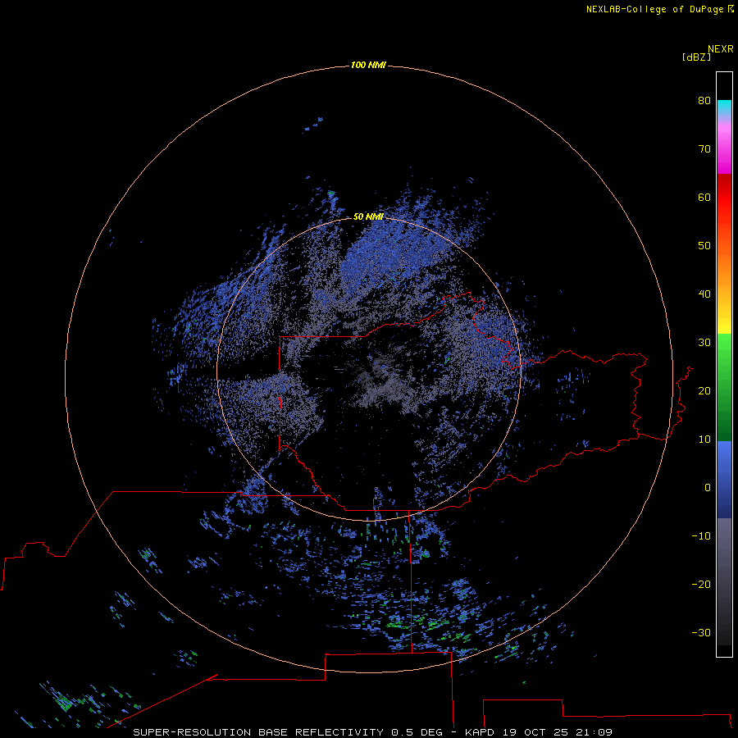Click the 0 dBZ scale value
This screenshot has width=738, height=738.
pyautogui.click(x=708, y=488)
